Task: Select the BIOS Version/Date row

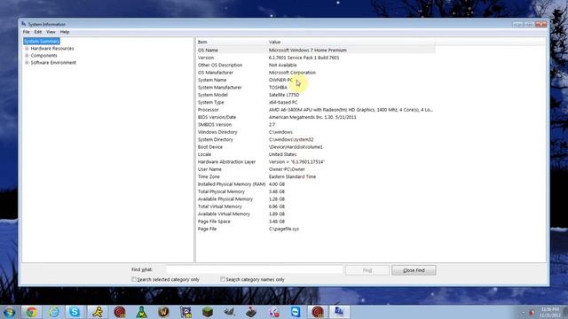Action: pyautogui.click(x=316, y=117)
